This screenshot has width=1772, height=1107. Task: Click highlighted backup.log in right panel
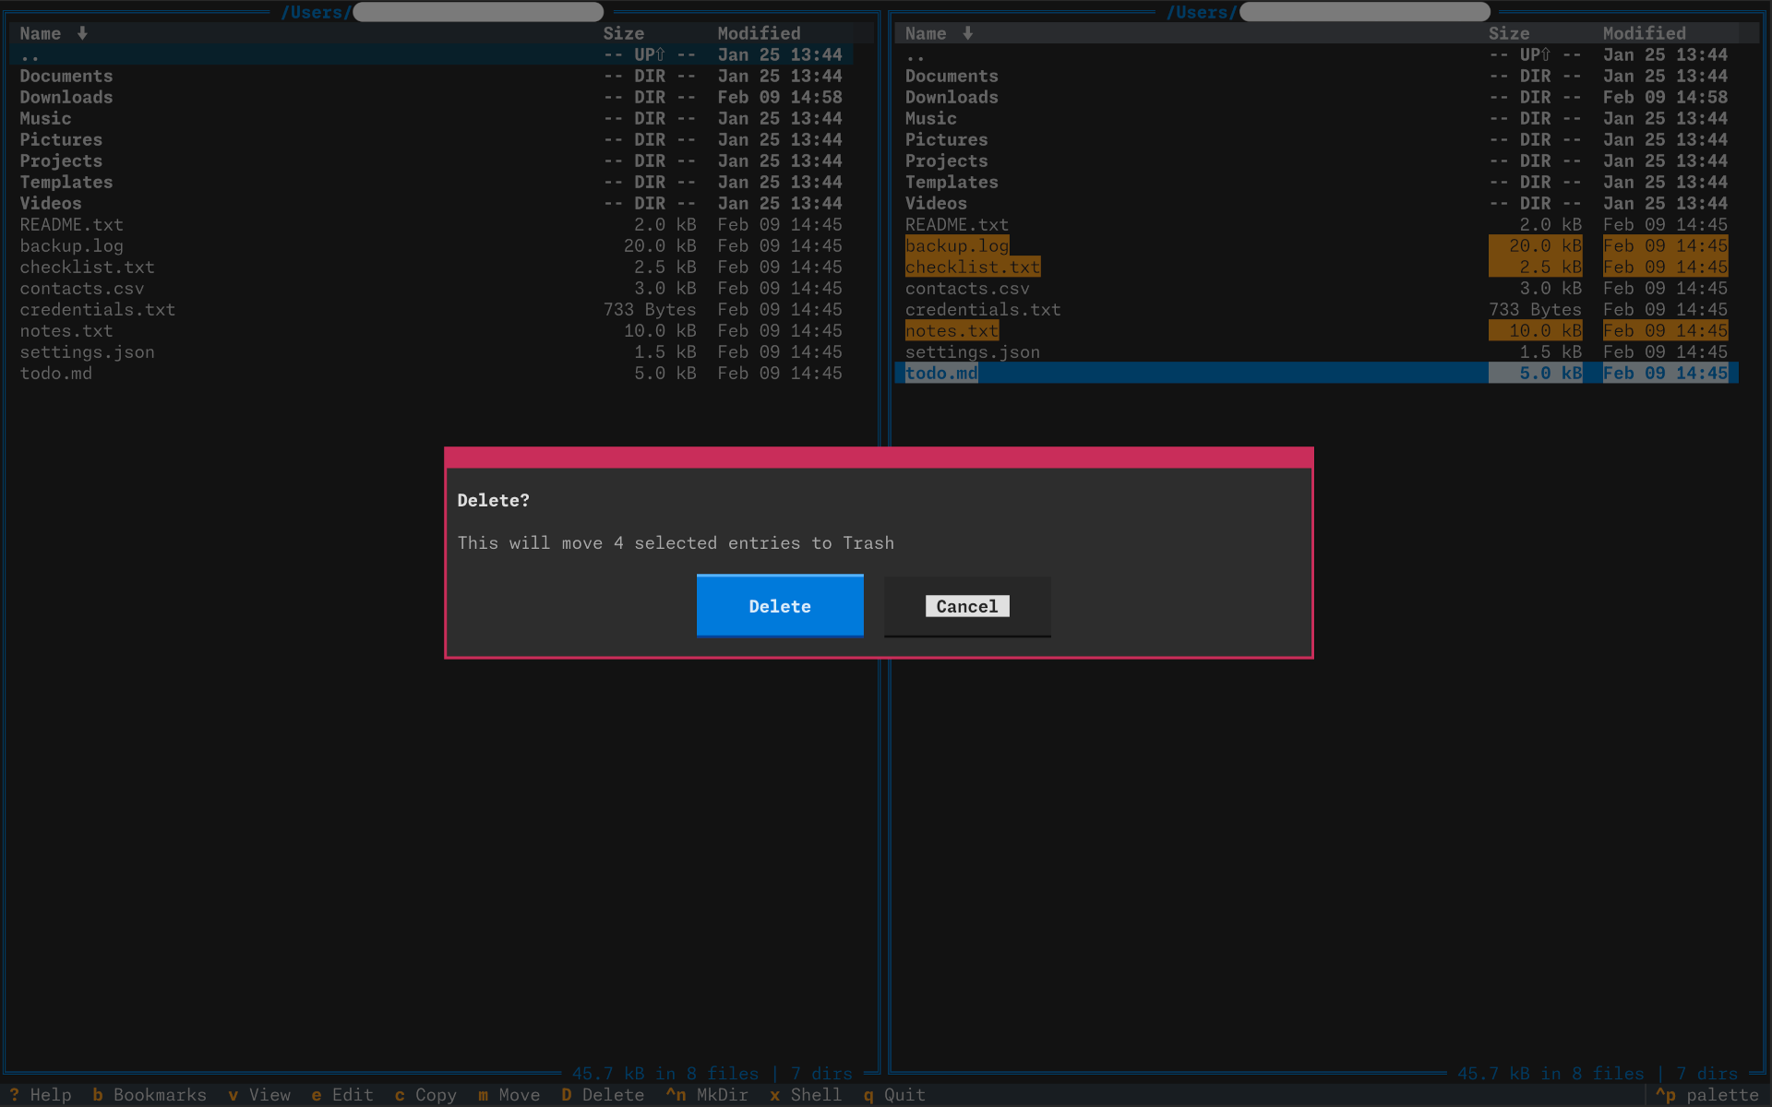point(1316,245)
